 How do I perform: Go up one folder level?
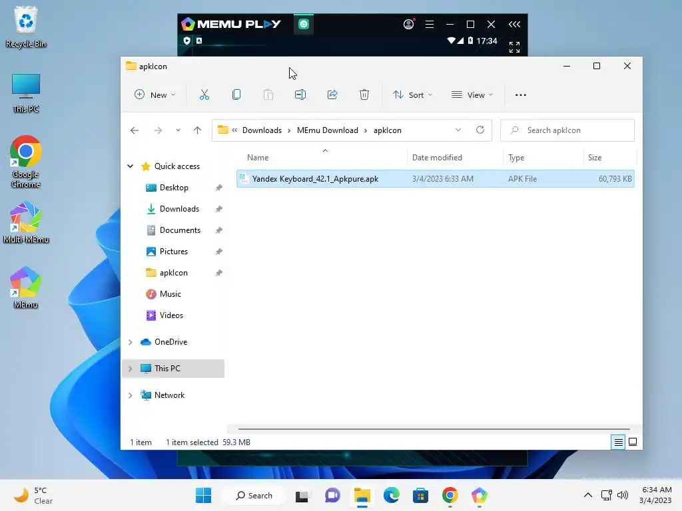[197, 130]
